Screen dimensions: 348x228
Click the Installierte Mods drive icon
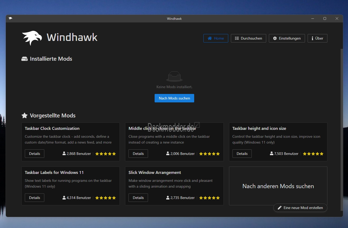[25, 59]
